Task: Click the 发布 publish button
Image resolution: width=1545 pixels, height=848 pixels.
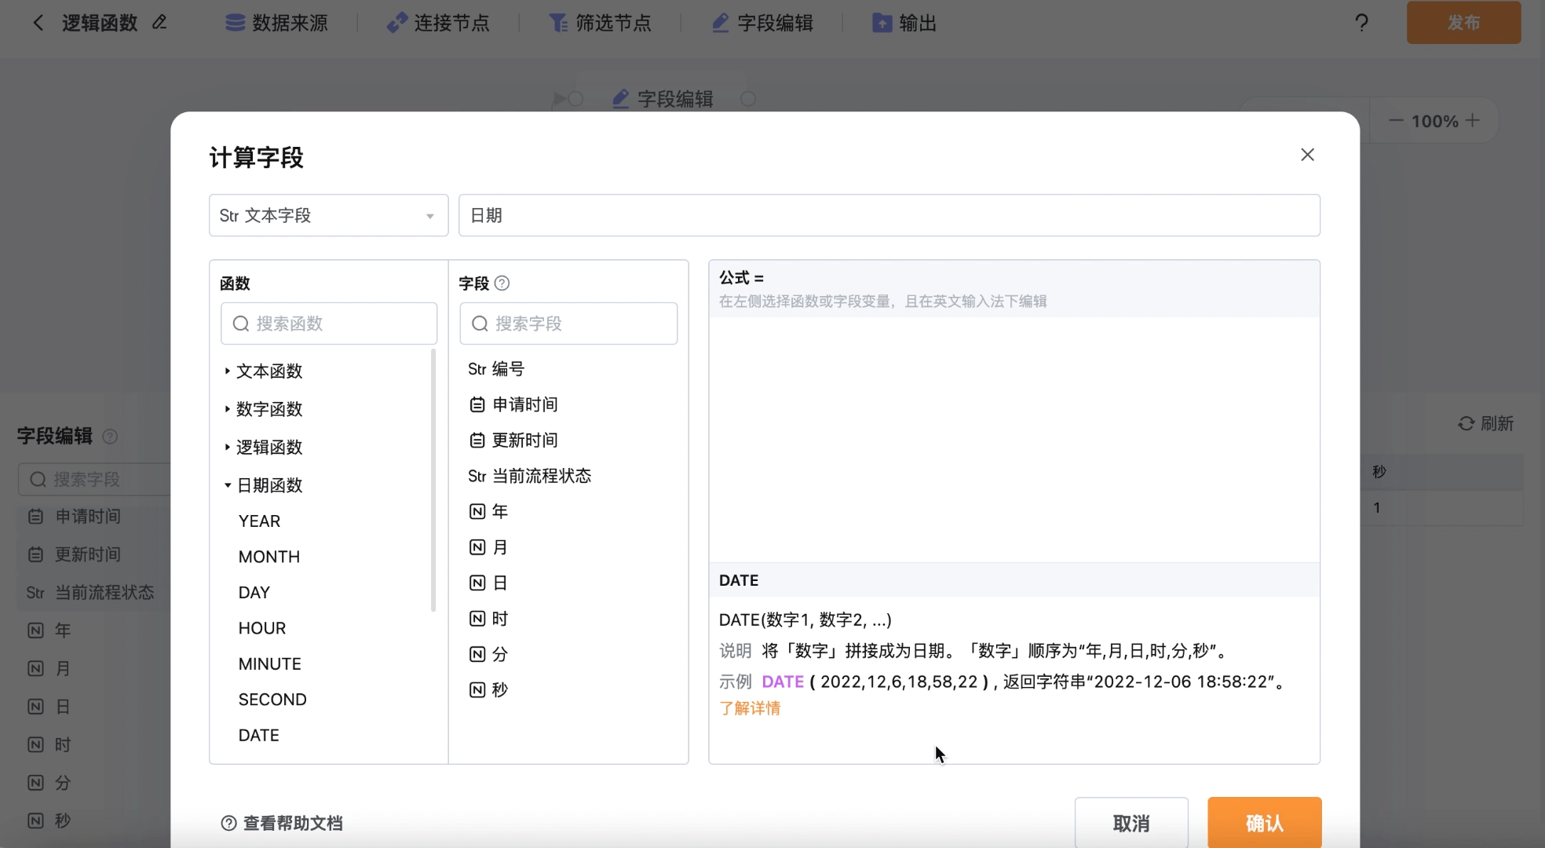Action: [1463, 23]
